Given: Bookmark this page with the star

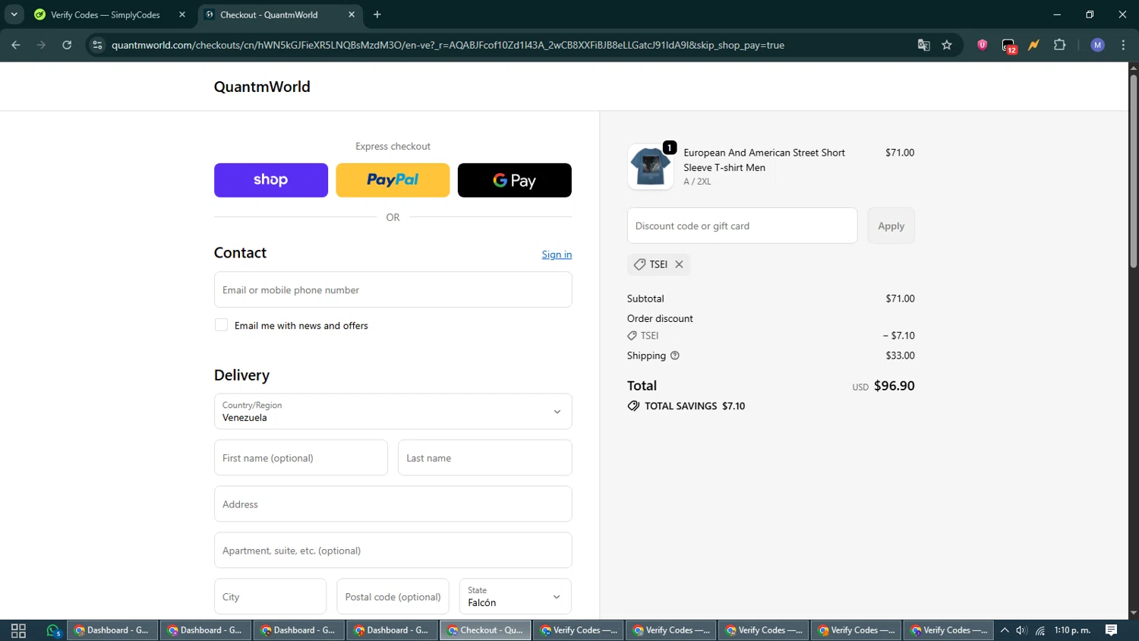Looking at the screenshot, I should click(947, 45).
